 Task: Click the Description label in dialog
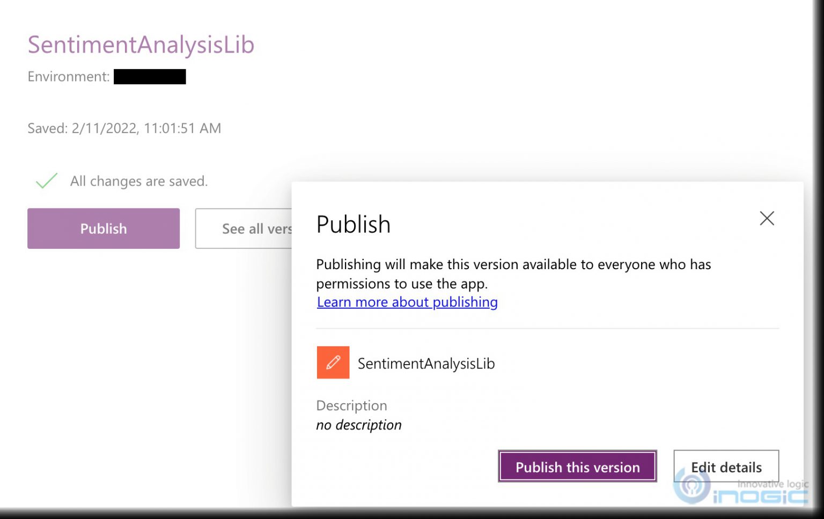pyautogui.click(x=351, y=405)
